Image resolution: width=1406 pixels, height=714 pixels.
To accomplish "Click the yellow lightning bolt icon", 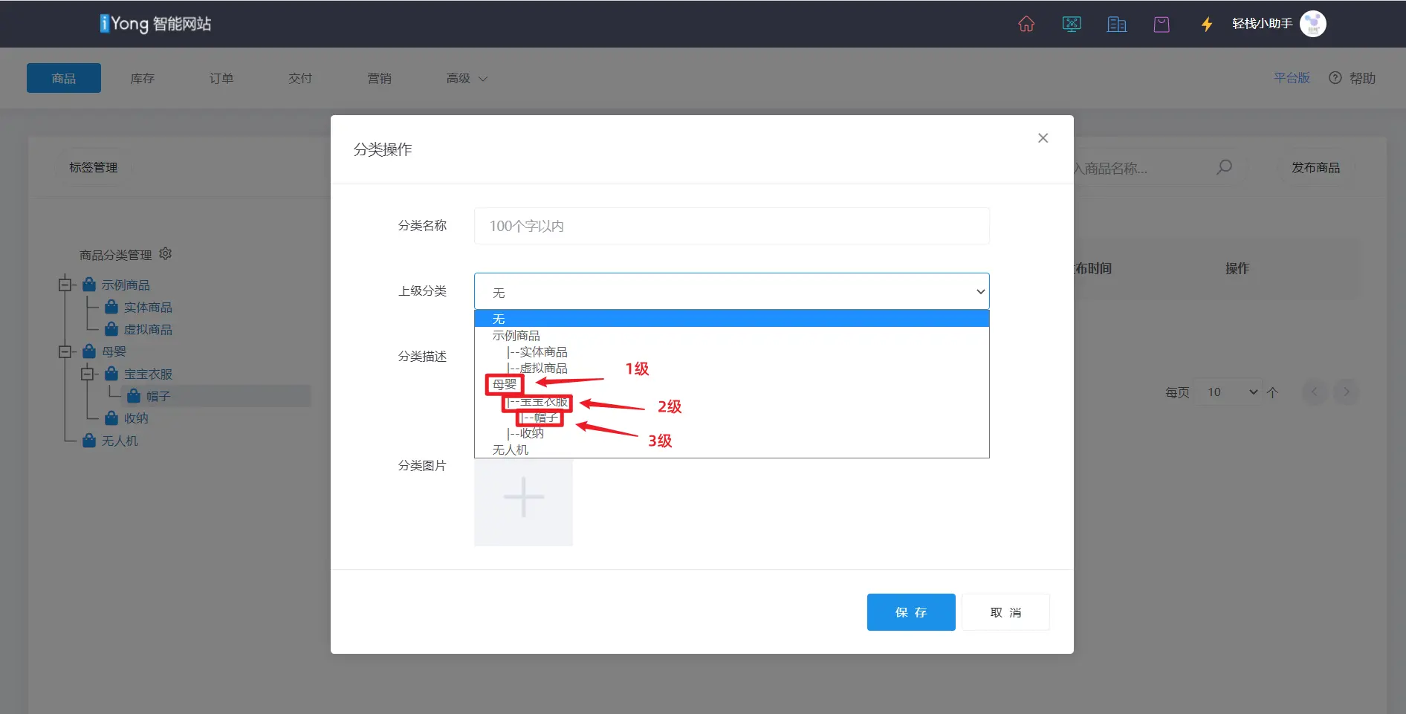I will coord(1207,25).
